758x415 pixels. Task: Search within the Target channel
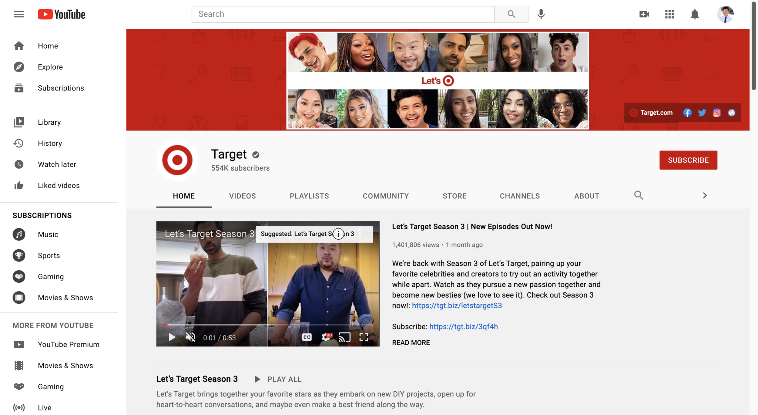pyautogui.click(x=639, y=195)
